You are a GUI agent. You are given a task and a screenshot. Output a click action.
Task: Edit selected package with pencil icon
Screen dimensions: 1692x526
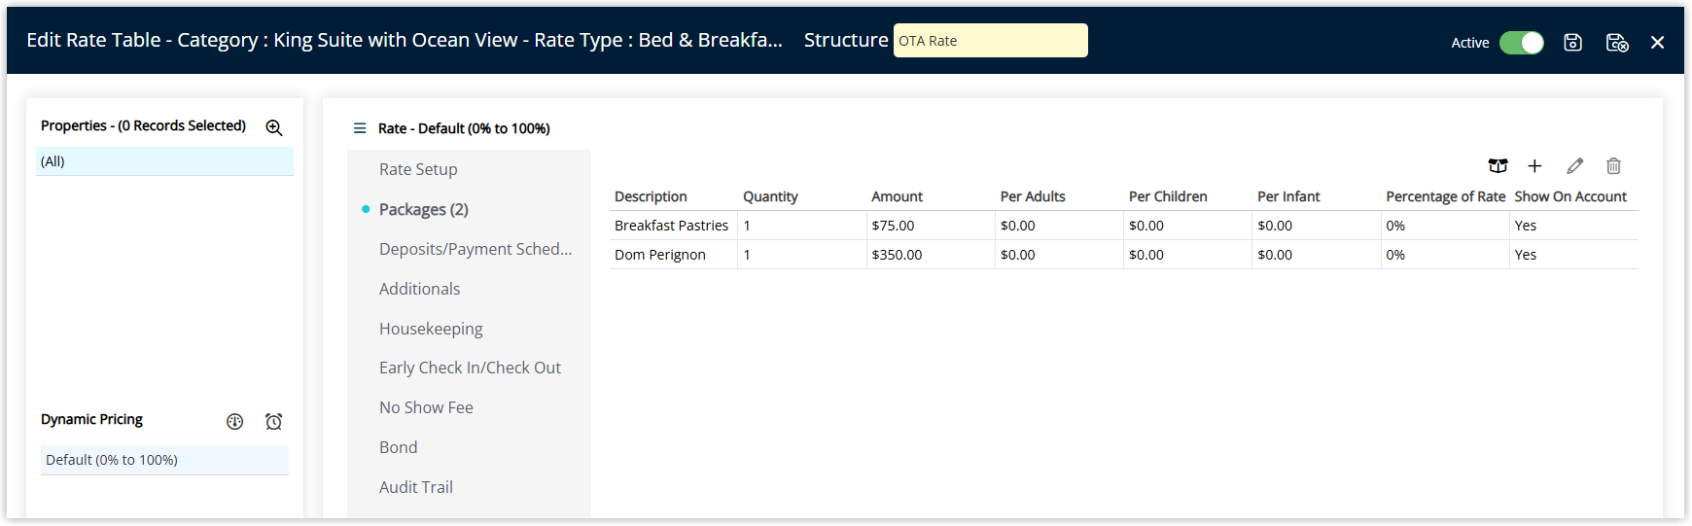tap(1574, 166)
